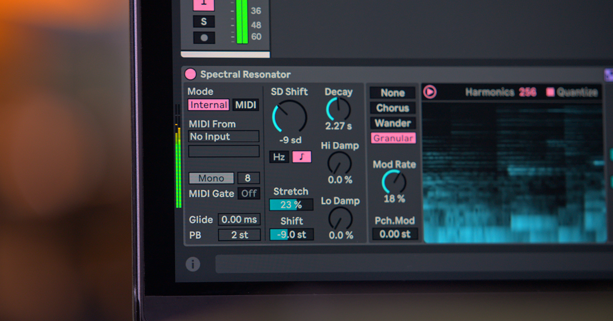Click the 2.27 s decay value
Screen dimensions: 613x321
[339, 126]
